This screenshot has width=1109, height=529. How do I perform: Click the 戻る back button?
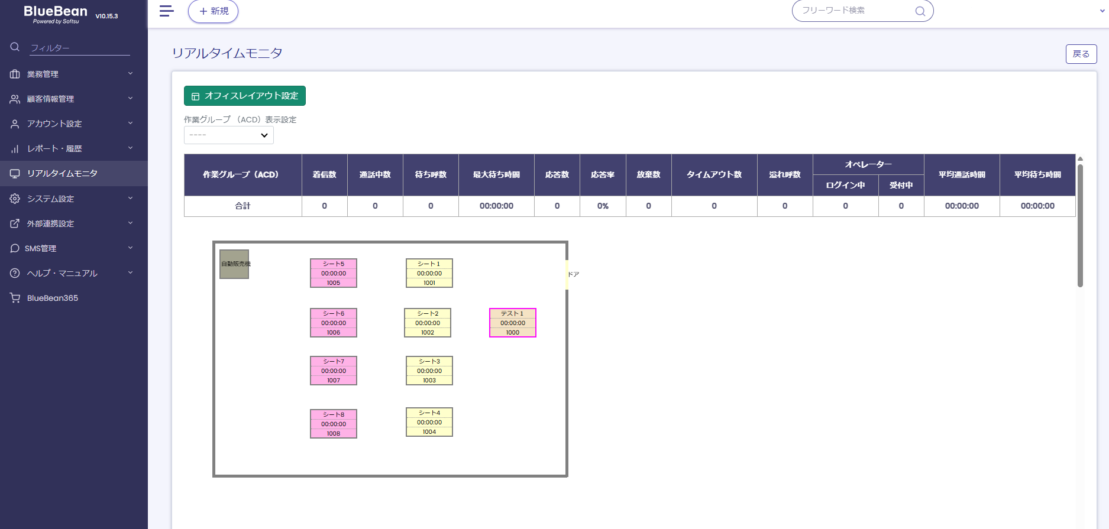click(x=1081, y=54)
